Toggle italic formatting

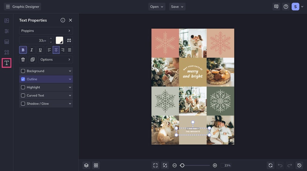(32, 50)
